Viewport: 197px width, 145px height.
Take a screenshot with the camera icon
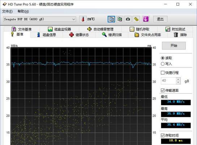128,19
